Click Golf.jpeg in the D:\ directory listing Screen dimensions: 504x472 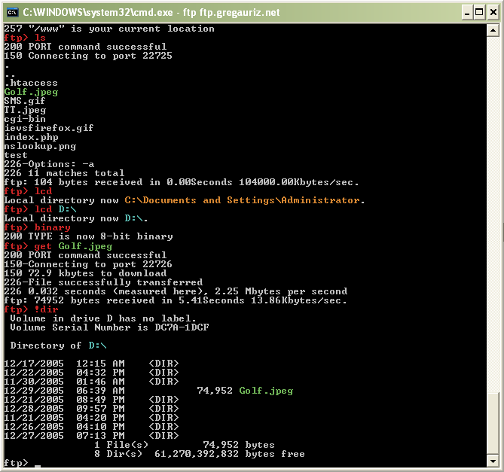pos(266,391)
